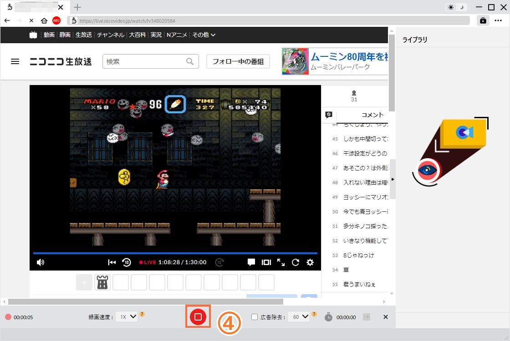Select the コメント tab
The height and width of the screenshot is (341, 510).
click(x=372, y=115)
